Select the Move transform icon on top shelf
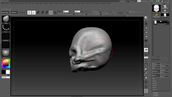Viewport: 172px width, 97px height. point(38,13)
